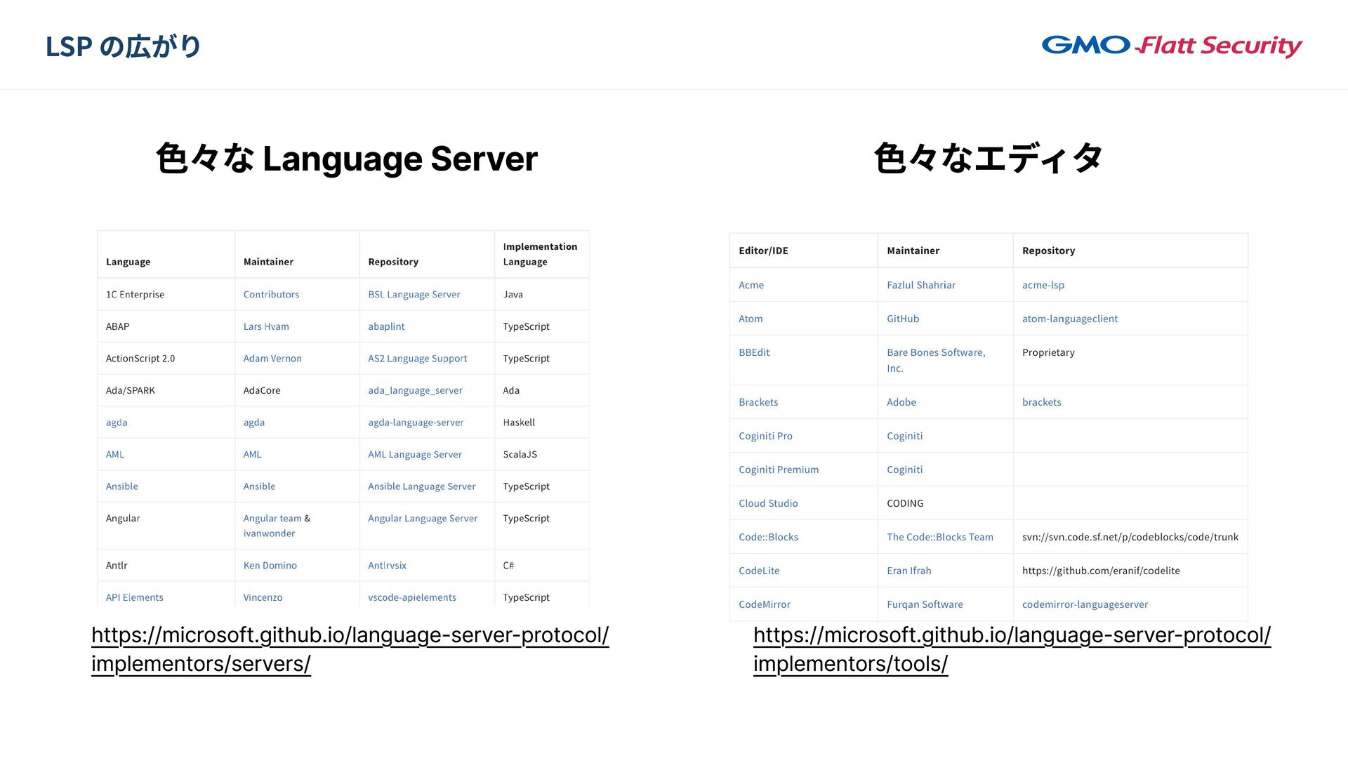
Task: Click the Acme editor link
Action: pos(751,285)
